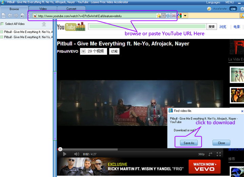This screenshot has width=244, height=177.
Task: Switch to the Browse tab
Action: [x=14, y=9]
